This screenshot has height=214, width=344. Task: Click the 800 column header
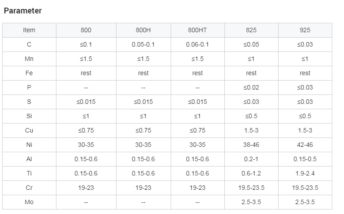(86, 30)
